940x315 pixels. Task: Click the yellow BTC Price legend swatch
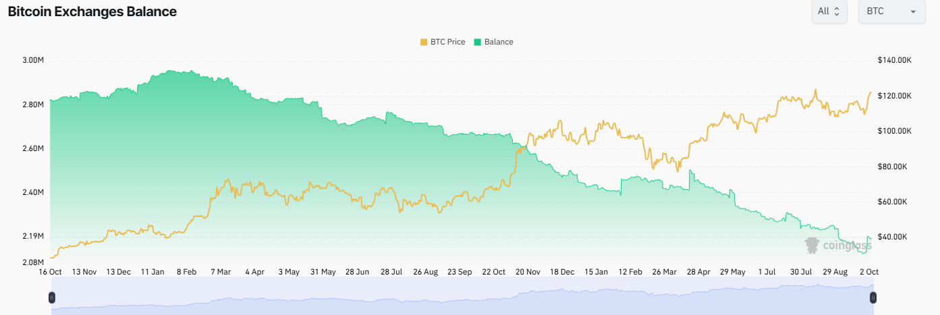(x=424, y=42)
